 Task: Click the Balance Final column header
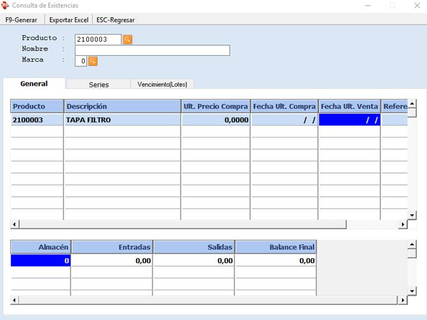tap(276, 247)
